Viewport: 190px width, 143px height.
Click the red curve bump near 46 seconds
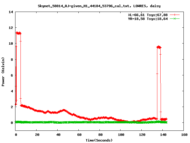[x=64, y=111]
